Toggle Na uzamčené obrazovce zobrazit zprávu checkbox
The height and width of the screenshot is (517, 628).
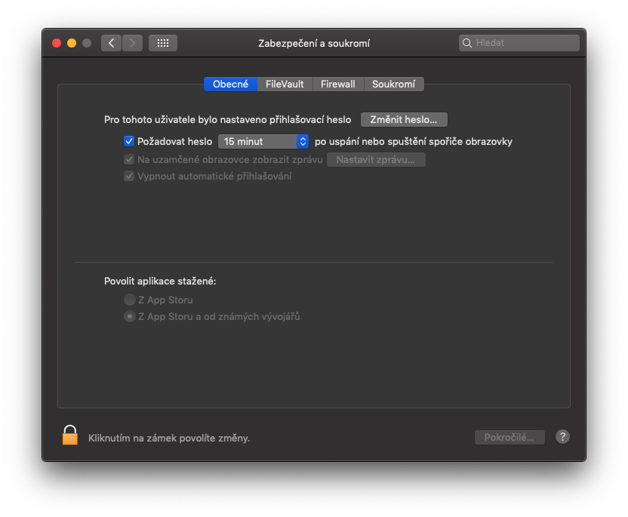pos(129,159)
